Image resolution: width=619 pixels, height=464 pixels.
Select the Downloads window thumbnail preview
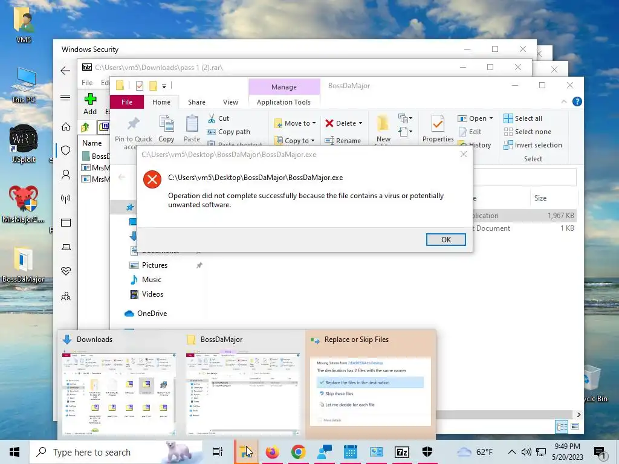(119, 384)
